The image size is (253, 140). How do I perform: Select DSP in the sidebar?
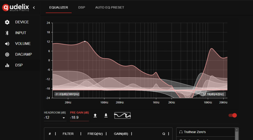(20, 65)
